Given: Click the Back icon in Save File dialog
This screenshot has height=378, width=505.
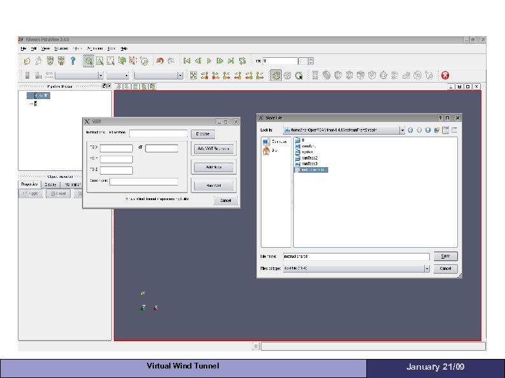Looking at the screenshot, I should pos(410,130).
